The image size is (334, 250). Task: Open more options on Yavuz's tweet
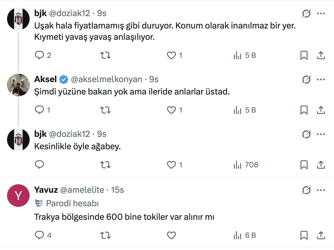pyautogui.click(x=321, y=190)
